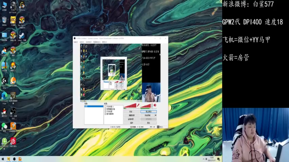This screenshot has height=162, width=289.
Task: Open the OBS desktop shortcut
Action: (13, 113)
